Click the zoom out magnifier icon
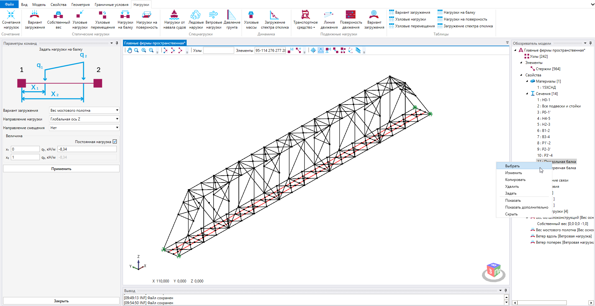The height and width of the screenshot is (306, 595). click(151, 50)
